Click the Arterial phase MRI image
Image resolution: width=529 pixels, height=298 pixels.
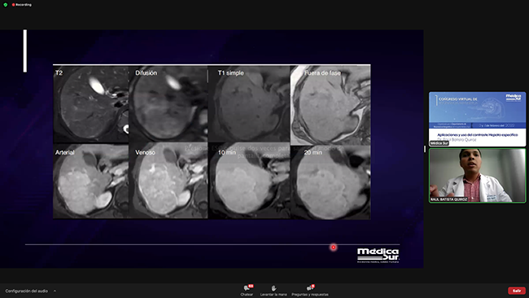91,182
